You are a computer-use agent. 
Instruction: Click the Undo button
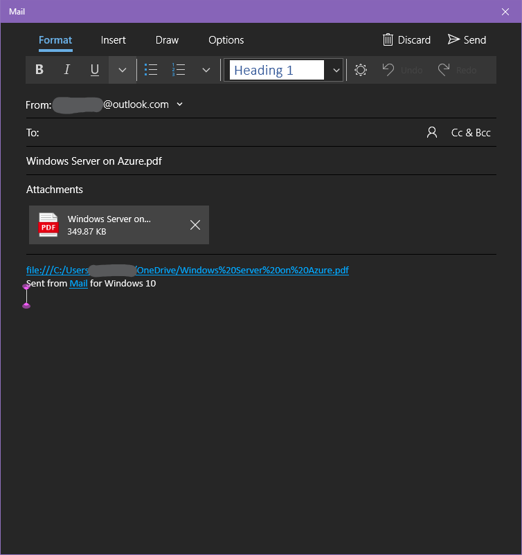[x=403, y=70]
